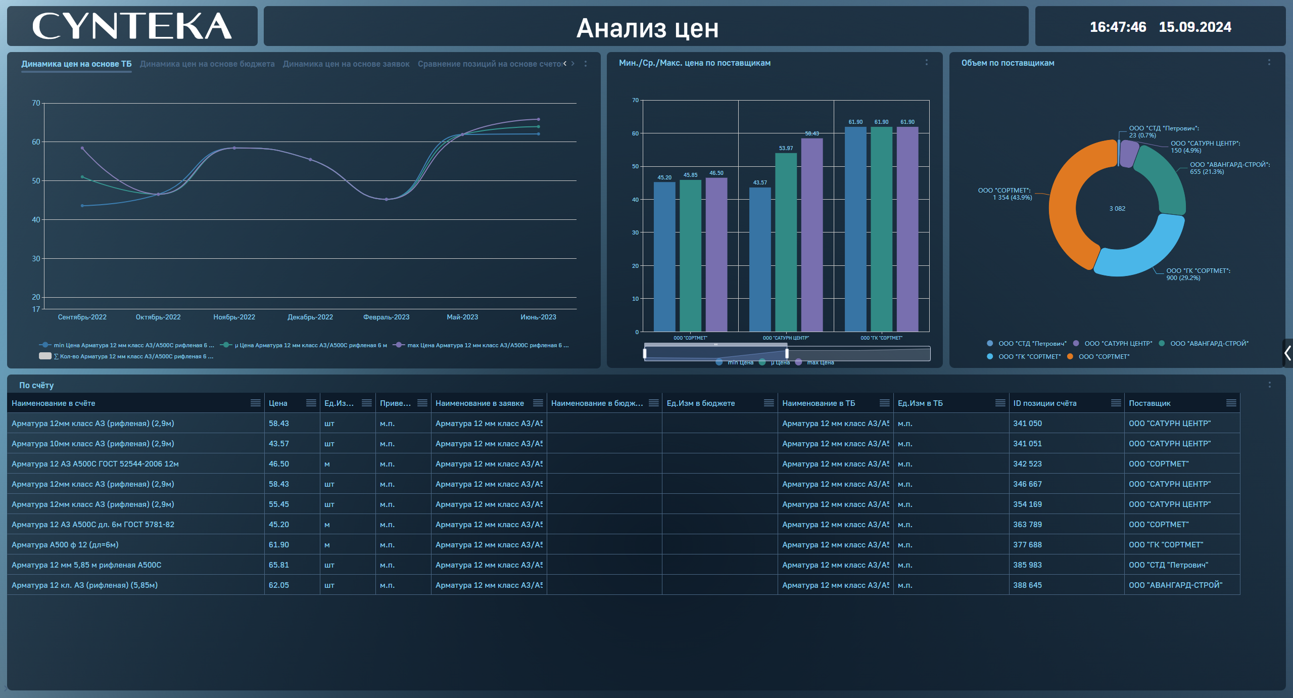1293x698 pixels.
Task: Switch to Динамика цен на основе бюджета tab
Action: (207, 64)
